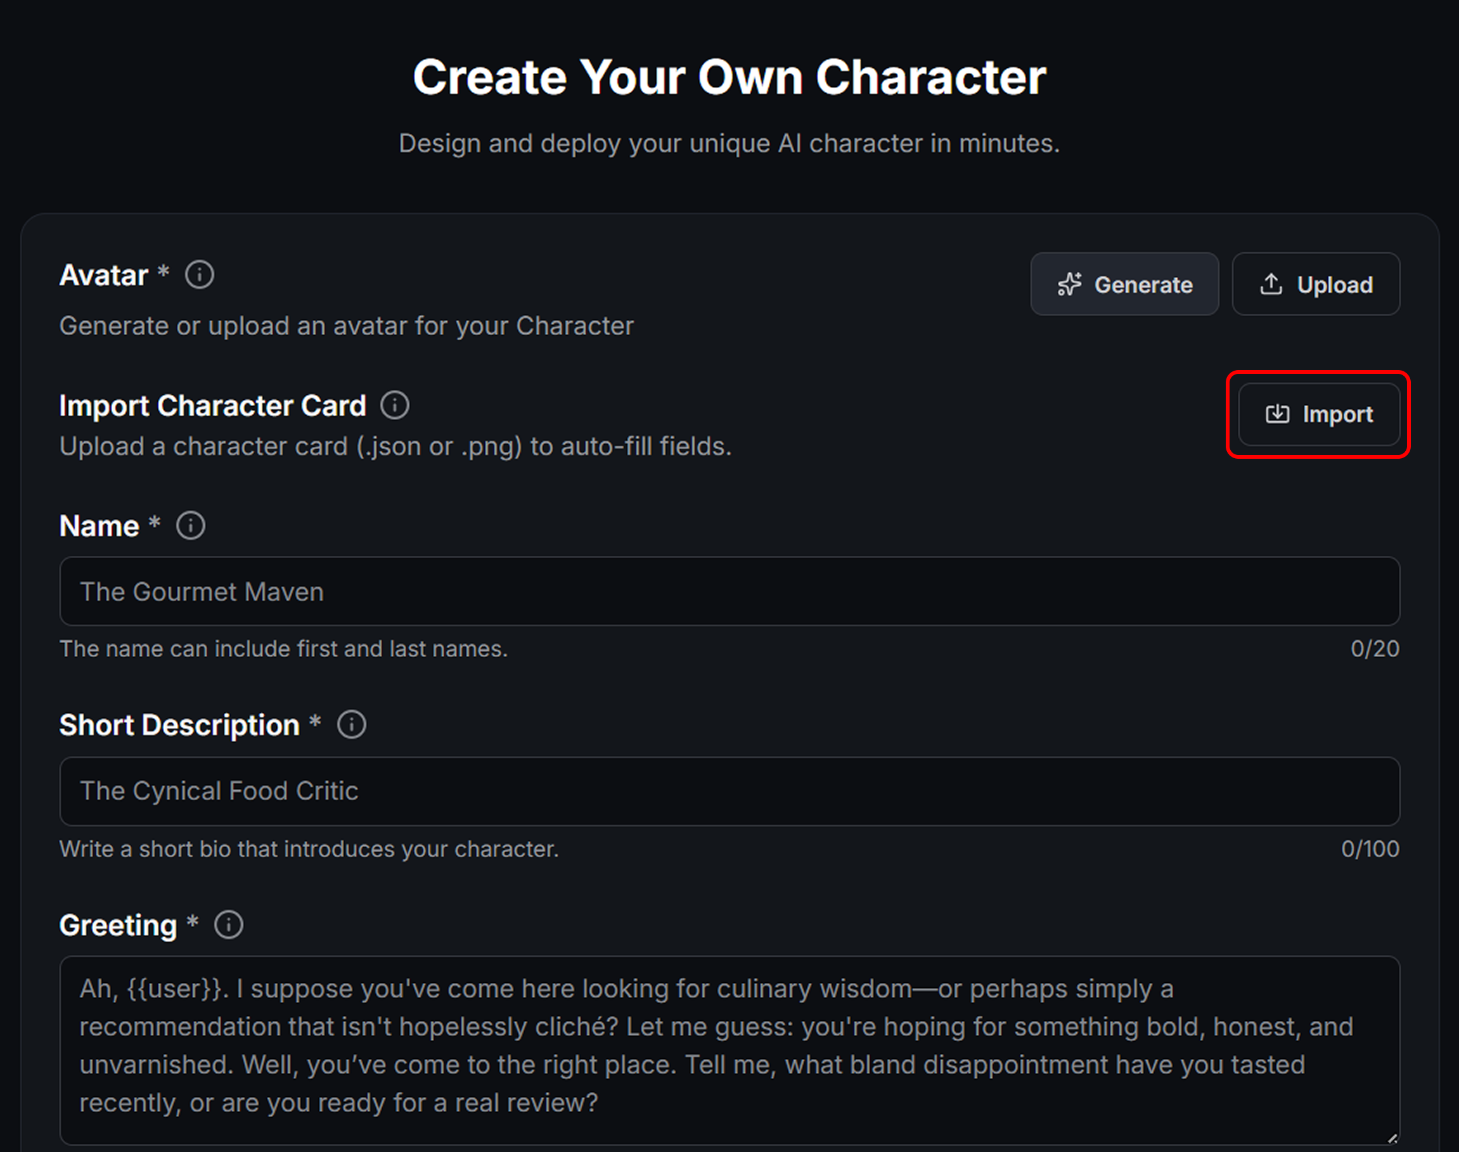
Task: Click the Import Character Card info icon
Action: click(395, 406)
